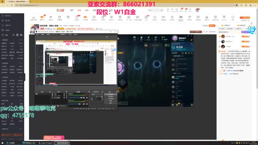258x145 pixels.
Task: Open the 编辑 menu in OBS
Action: (43, 34)
